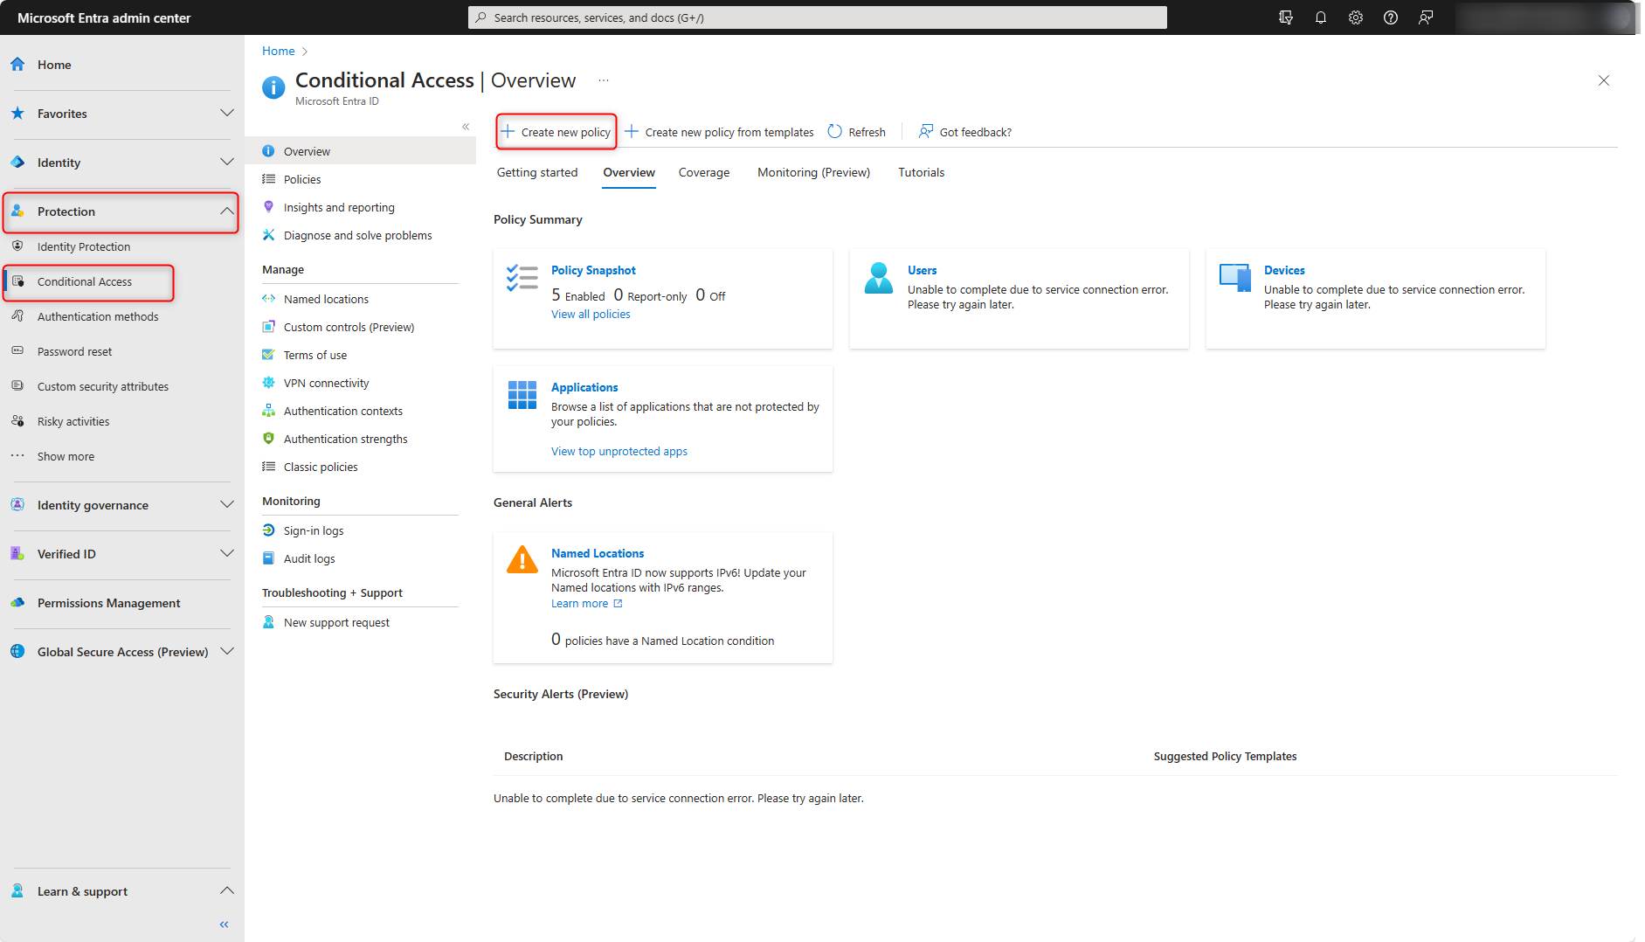Select Sign-in logs under Monitoring
Image resolution: width=1645 pixels, height=942 pixels.
pyautogui.click(x=313, y=530)
